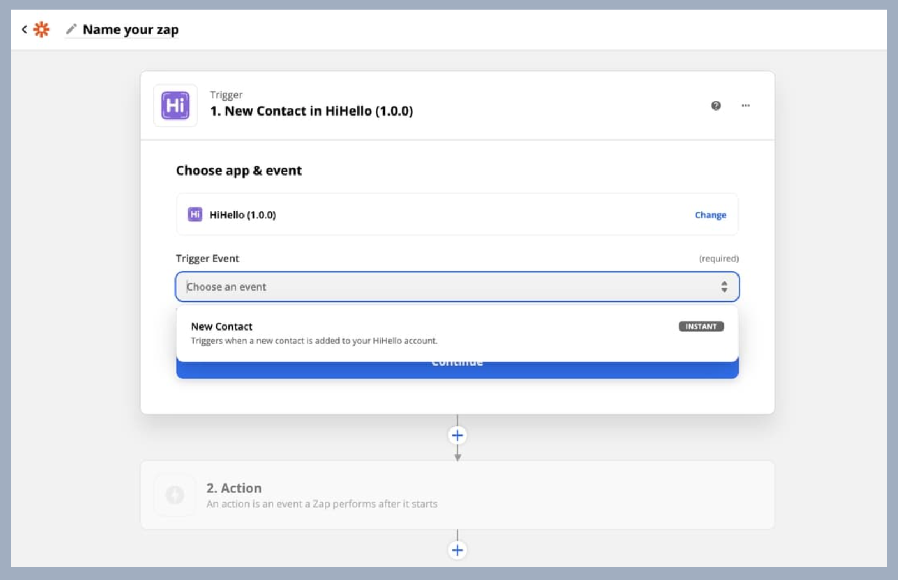Click the '1. New Contact in HiHello (1.0.0)' heading
The height and width of the screenshot is (580, 898).
pos(312,111)
